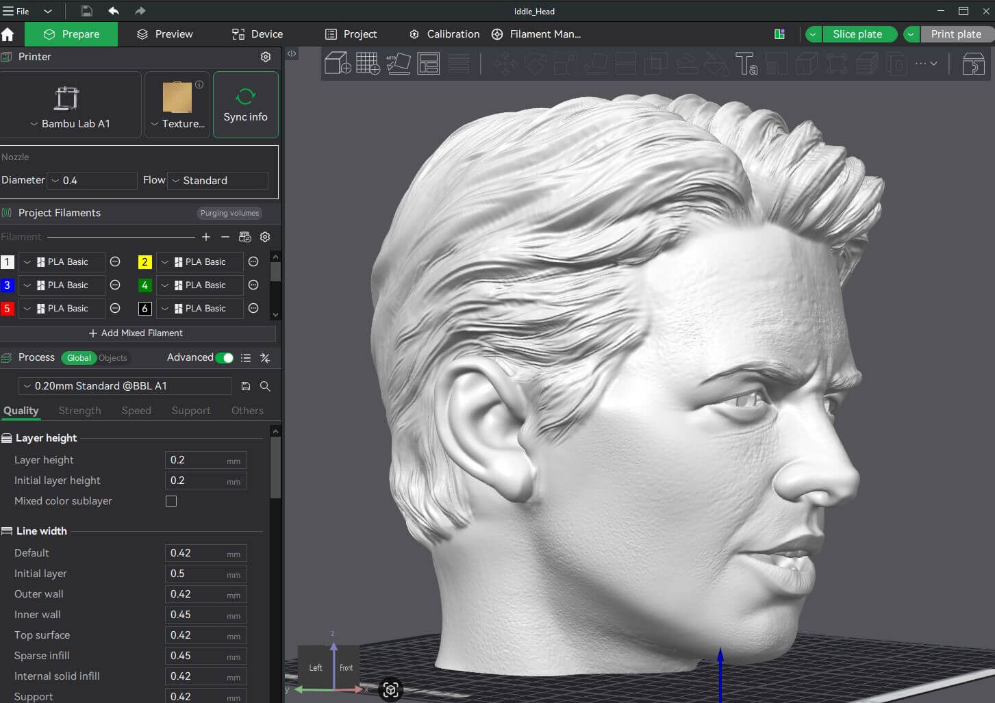This screenshot has width=995, height=703.
Task: Click Add Mixed Filament button
Action: [x=136, y=333]
